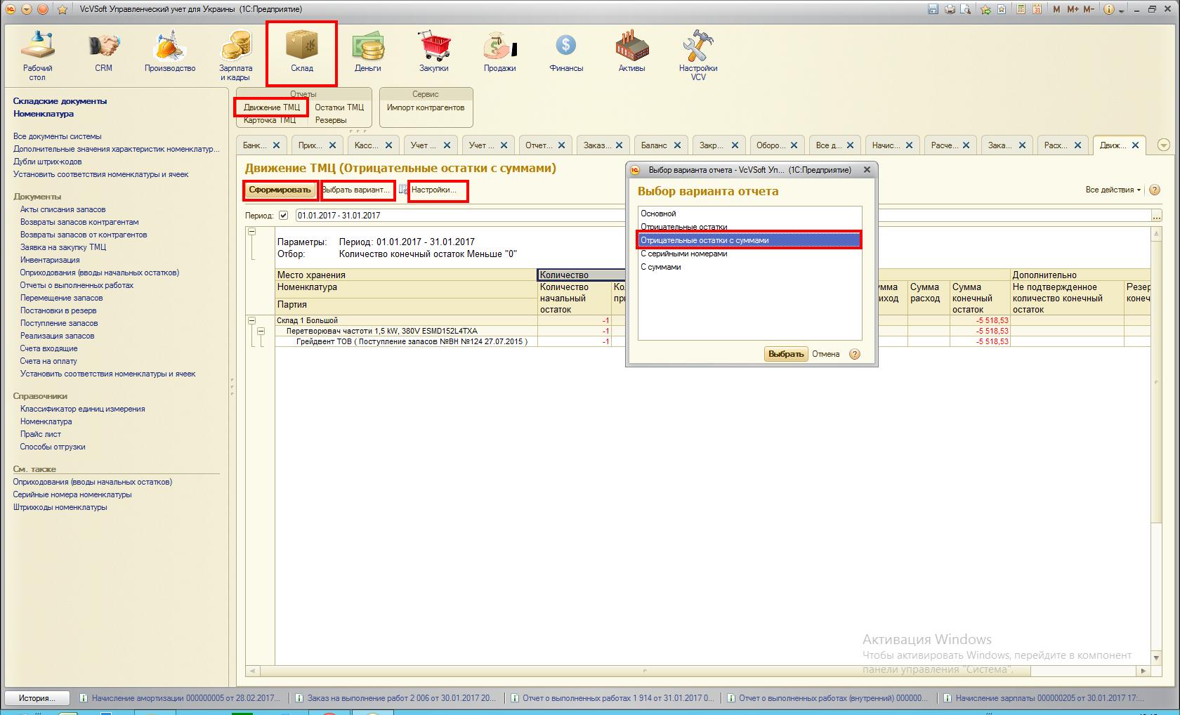Screen dimensions: 1180x715
Task: Open the Инвентаризация documents link
Action: pyautogui.click(x=50, y=260)
